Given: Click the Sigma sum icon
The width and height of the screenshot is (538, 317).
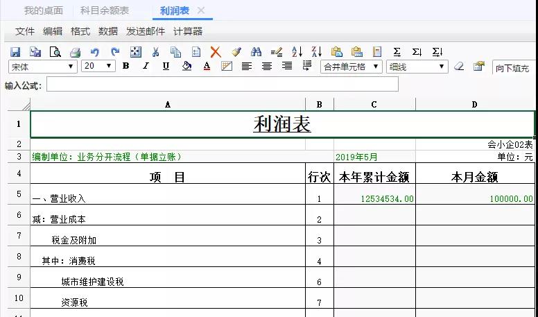Looking at the screenshot, I should (x=397, y=52).
